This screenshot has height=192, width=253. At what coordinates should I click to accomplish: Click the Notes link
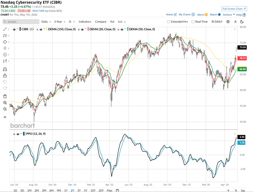coord(171,14)
